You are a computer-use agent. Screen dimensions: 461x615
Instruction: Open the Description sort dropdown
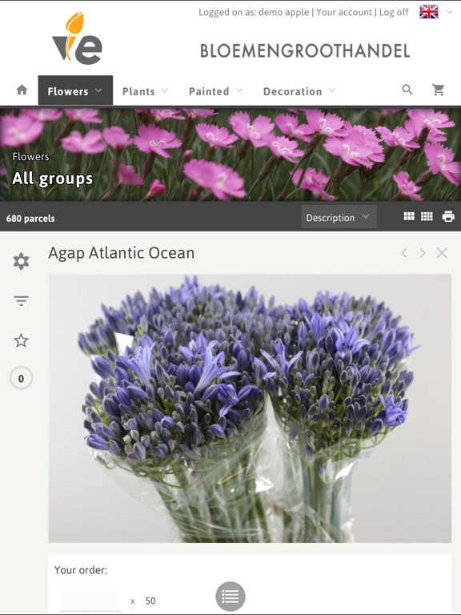click(x=339, y=217)
